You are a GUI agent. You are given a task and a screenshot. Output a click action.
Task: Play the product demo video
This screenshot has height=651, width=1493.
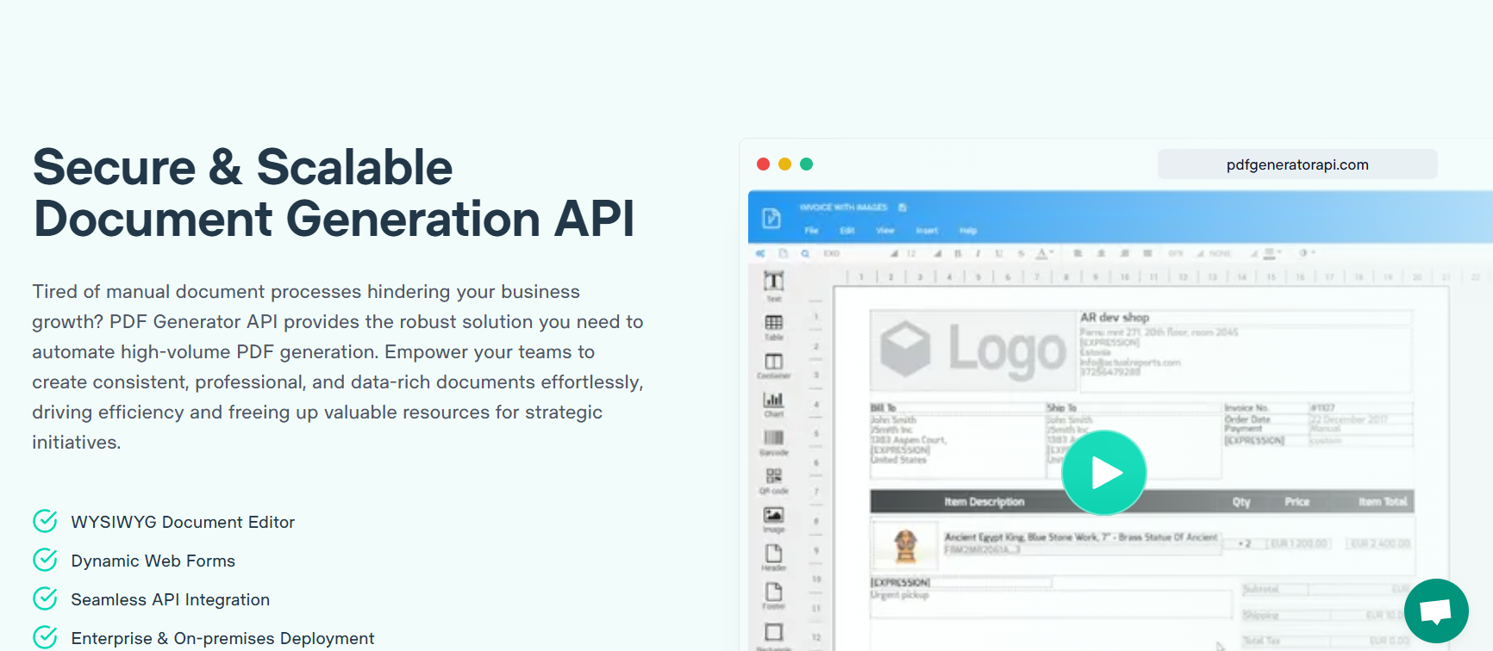(x=1104, y=473)
